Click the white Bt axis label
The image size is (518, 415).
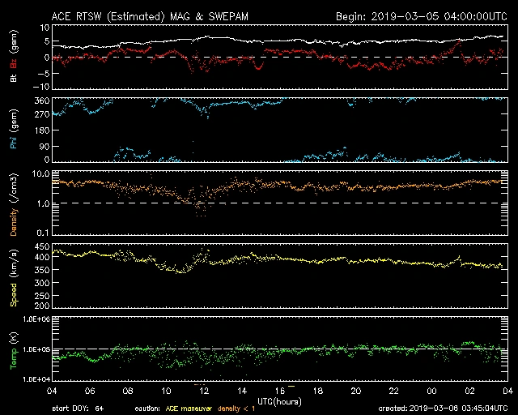13,79
